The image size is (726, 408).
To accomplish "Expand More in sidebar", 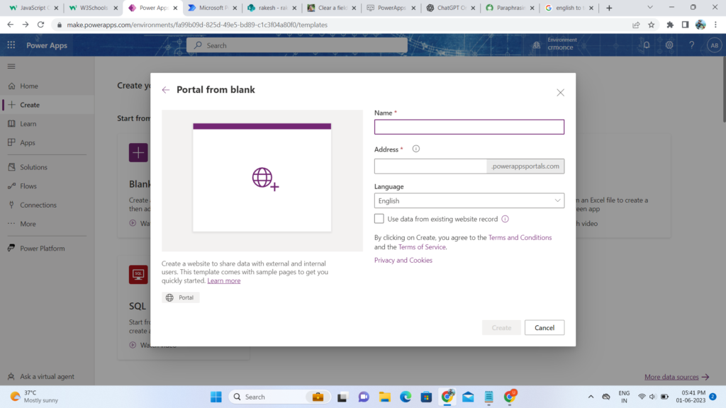I will point(48,224).
